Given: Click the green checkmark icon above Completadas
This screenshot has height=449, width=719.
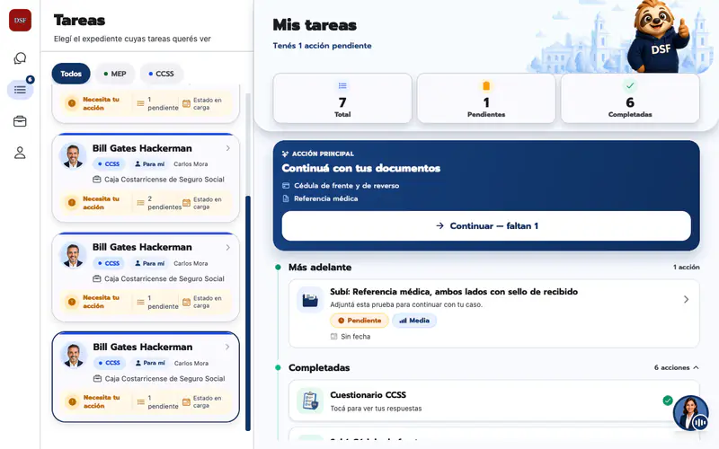Looking at the screenshot, I should pyautogui.click(x=630, y=85).
